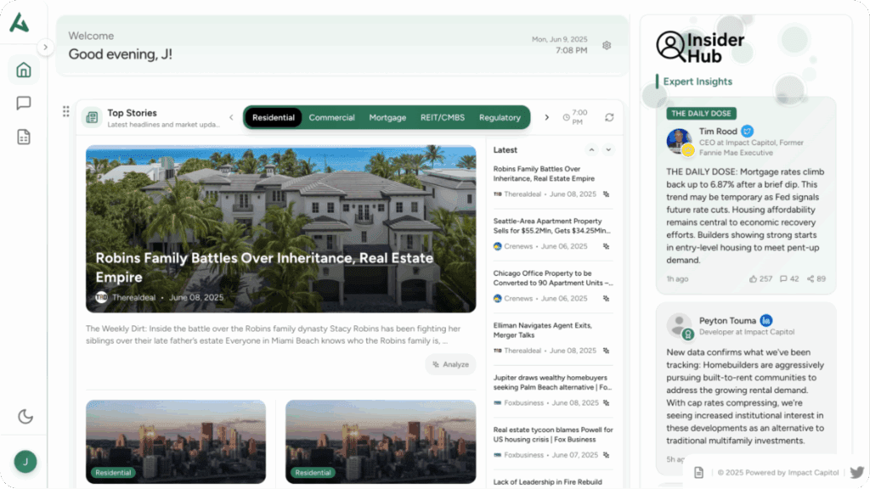Open the Home page in sidebar
This screenshot has height=489, width=870.
click(24, 70)
